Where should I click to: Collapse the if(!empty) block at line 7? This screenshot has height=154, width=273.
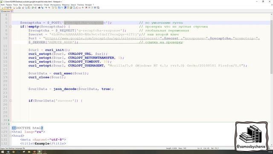tap(11, 27)
